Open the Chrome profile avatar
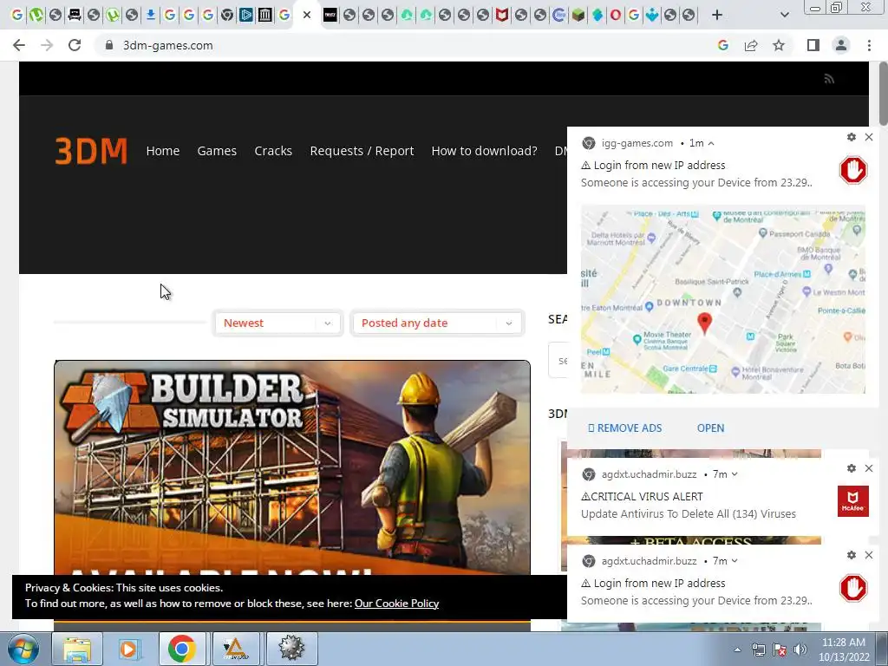Viewport: 888px width, 666px height. [x=841, y=45]
